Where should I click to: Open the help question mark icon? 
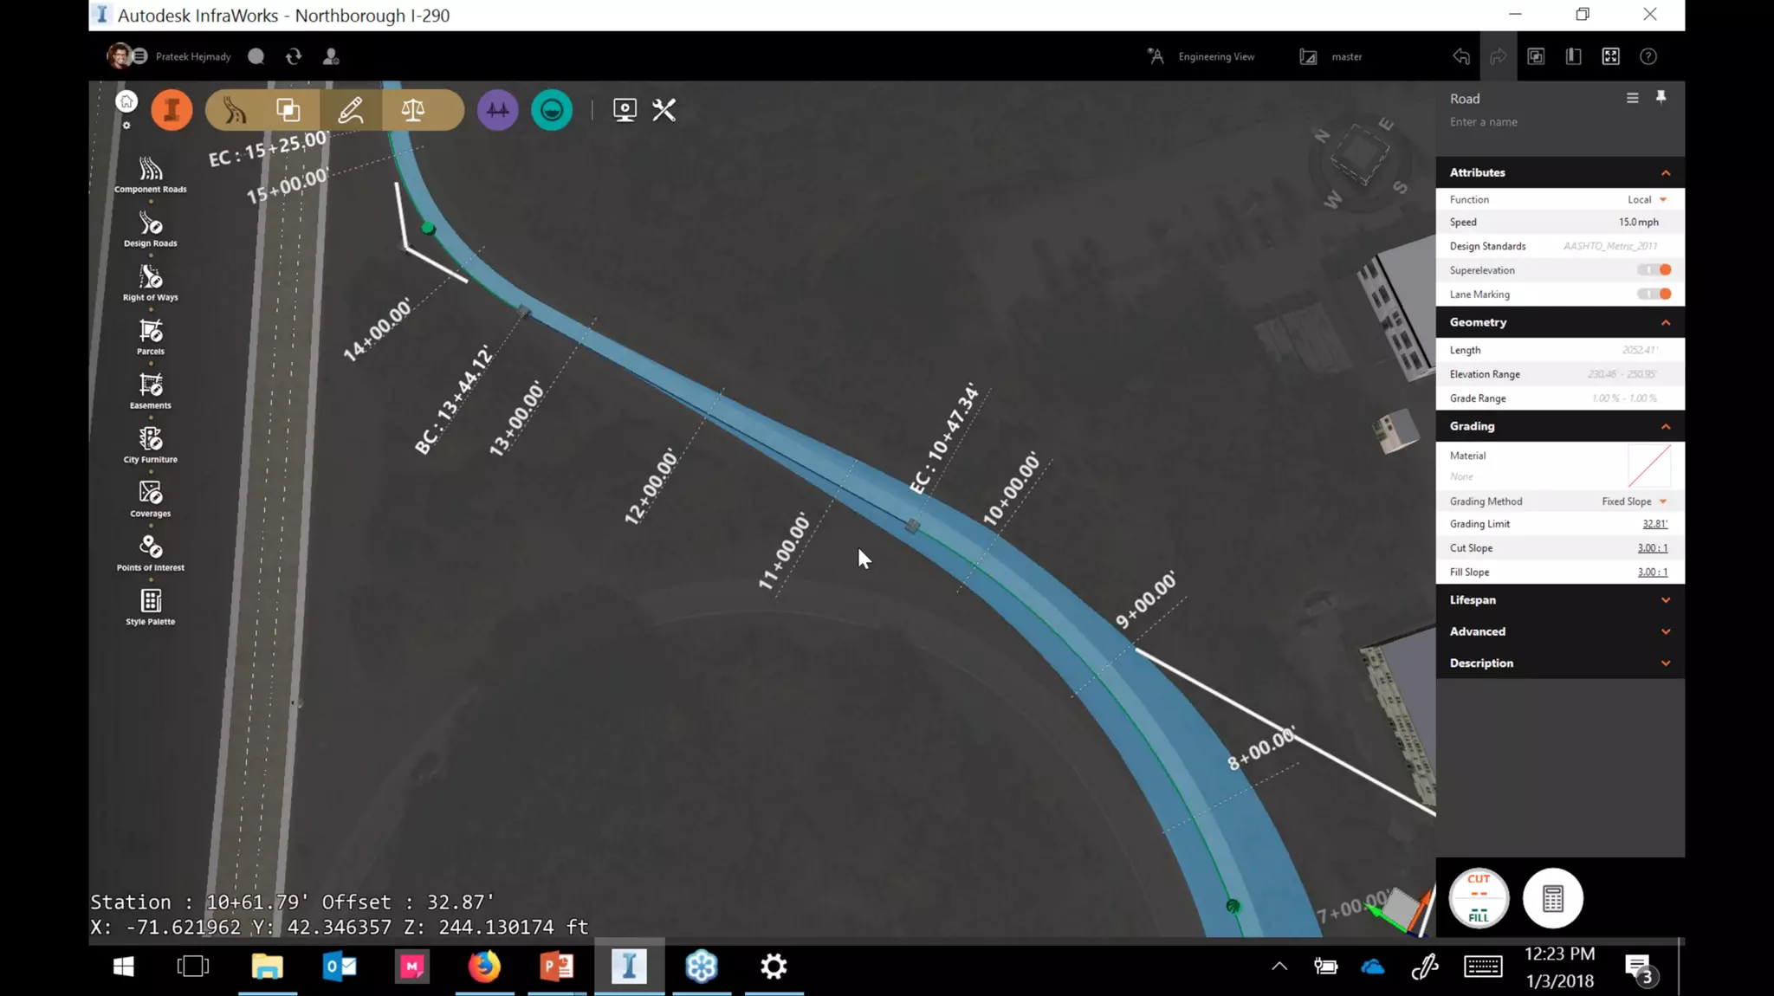pos(1648,56)
